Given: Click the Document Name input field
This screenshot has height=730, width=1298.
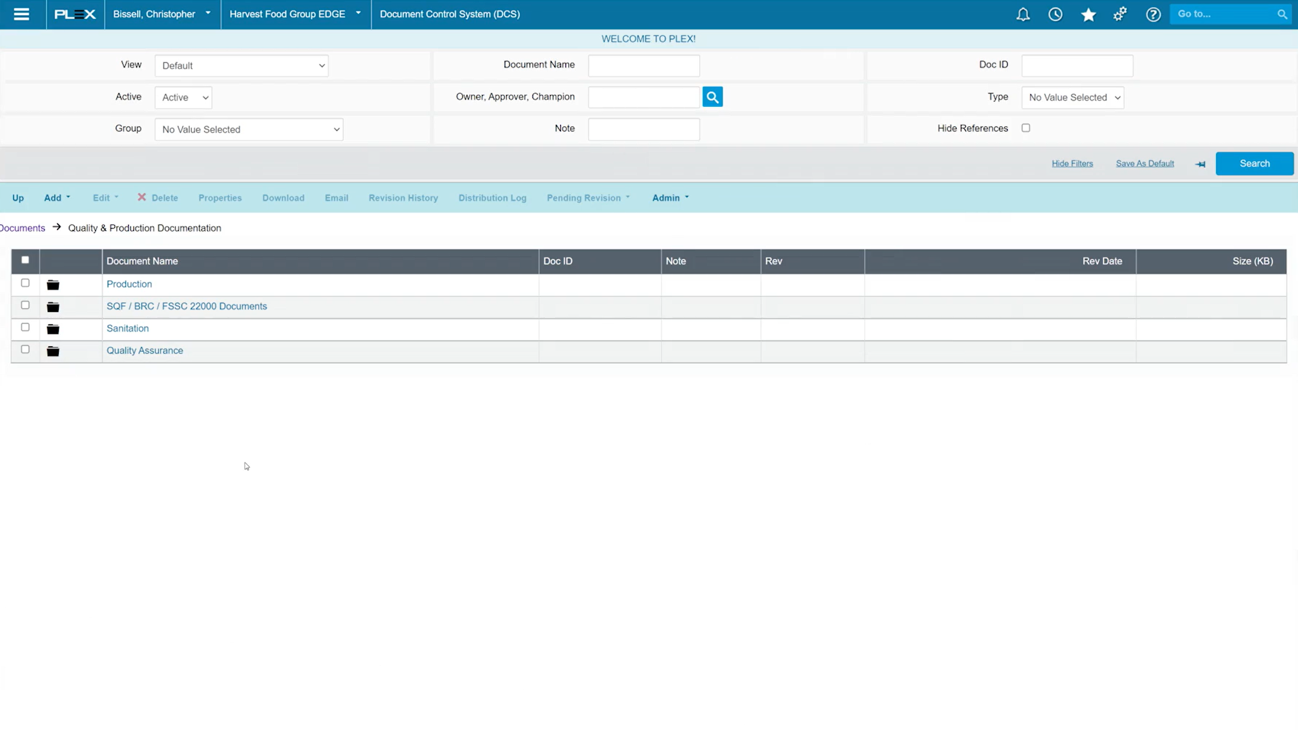Looking at the screenshot, I should click(643, 66).
